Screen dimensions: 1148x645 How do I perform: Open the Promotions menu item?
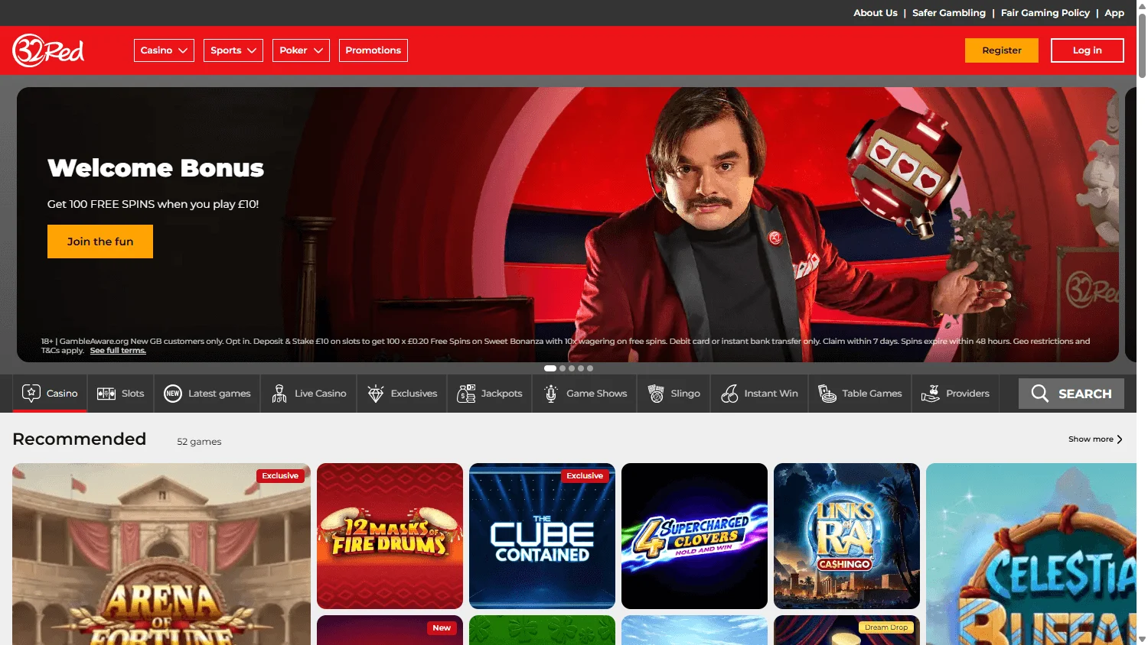point(373,50)
